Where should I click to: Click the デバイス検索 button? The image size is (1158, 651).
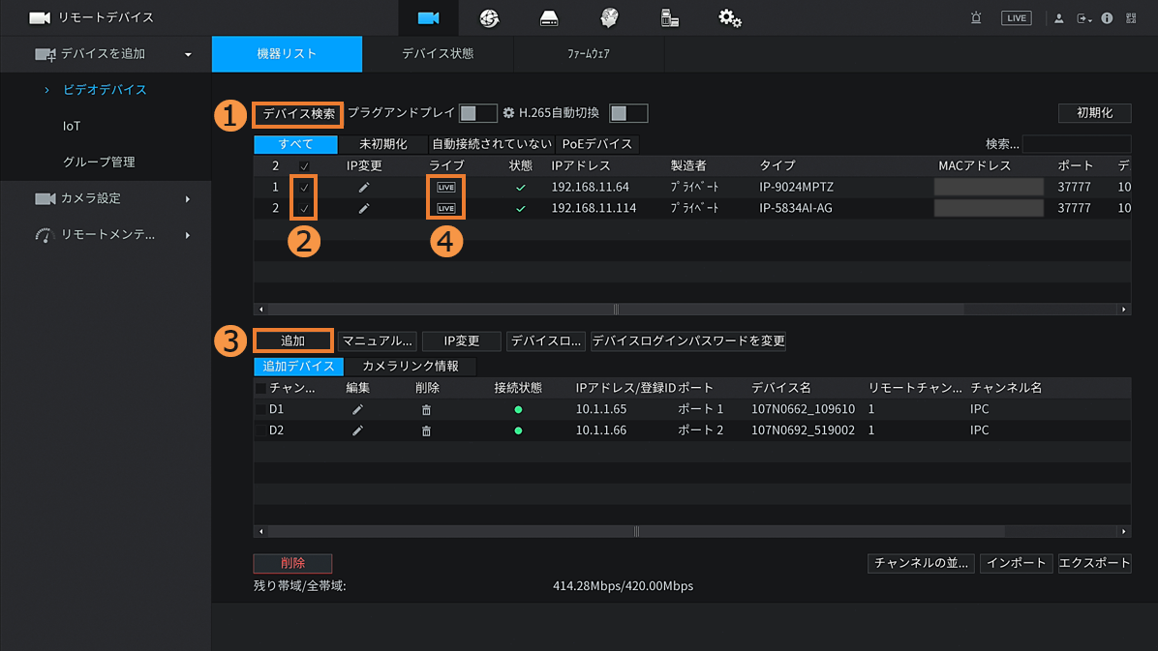(299, 113)
